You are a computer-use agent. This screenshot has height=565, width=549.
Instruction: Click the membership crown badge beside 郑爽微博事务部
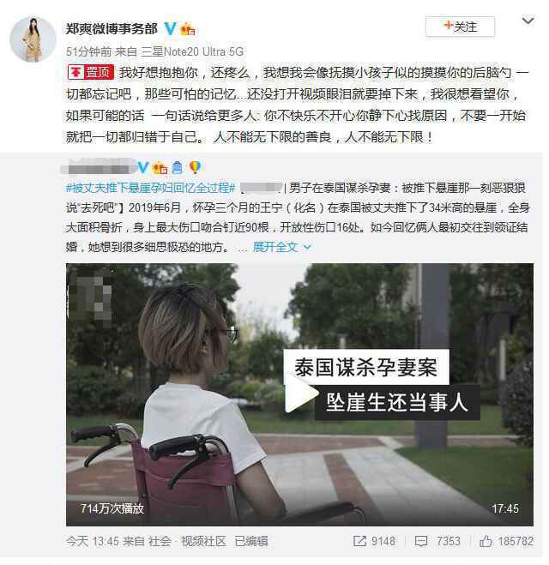tap(188, 29)
